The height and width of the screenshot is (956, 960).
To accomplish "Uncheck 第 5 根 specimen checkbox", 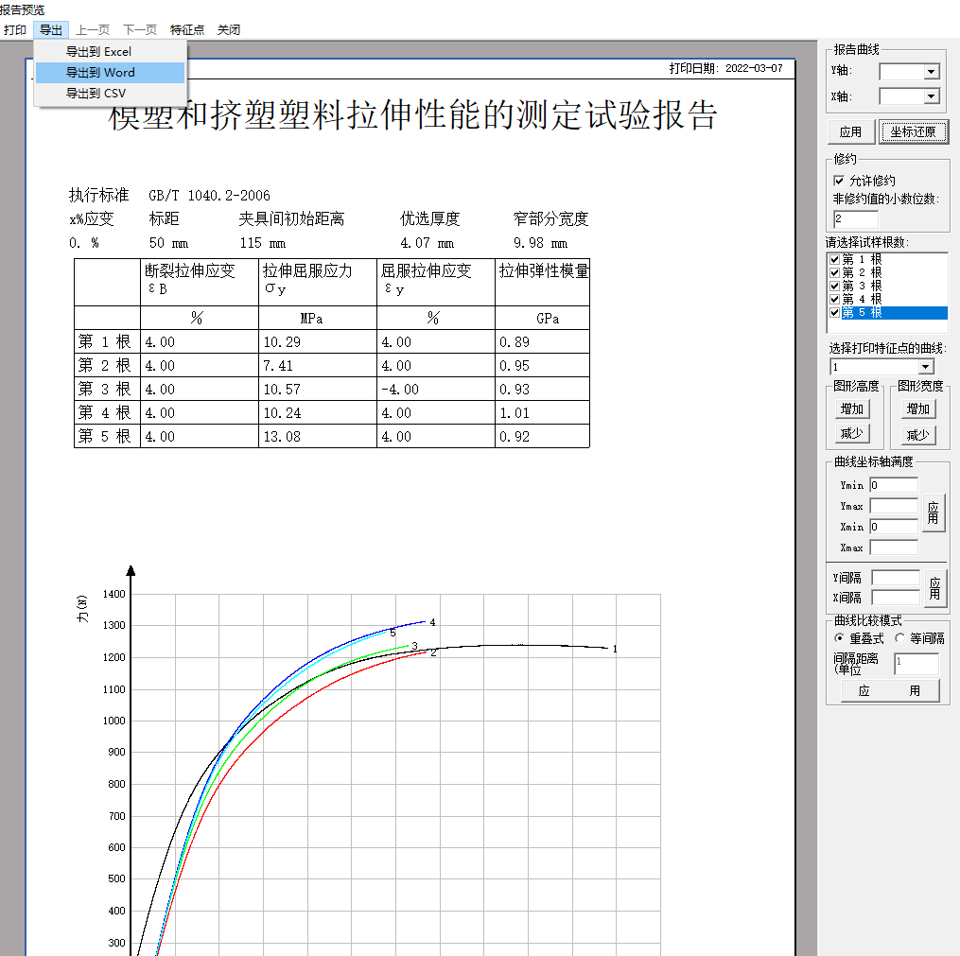I will coord(834,313).
